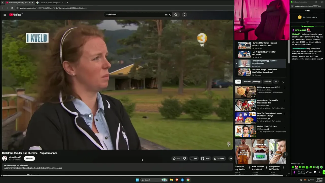Open Brave browser from taskbar

coord(177,180)
